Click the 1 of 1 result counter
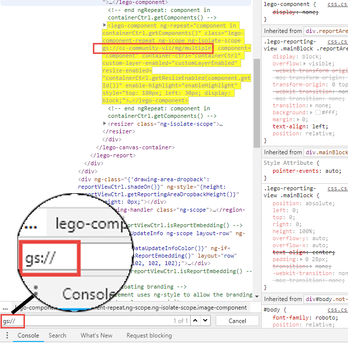This screenshot has width=348, height=343. (180, 321)
